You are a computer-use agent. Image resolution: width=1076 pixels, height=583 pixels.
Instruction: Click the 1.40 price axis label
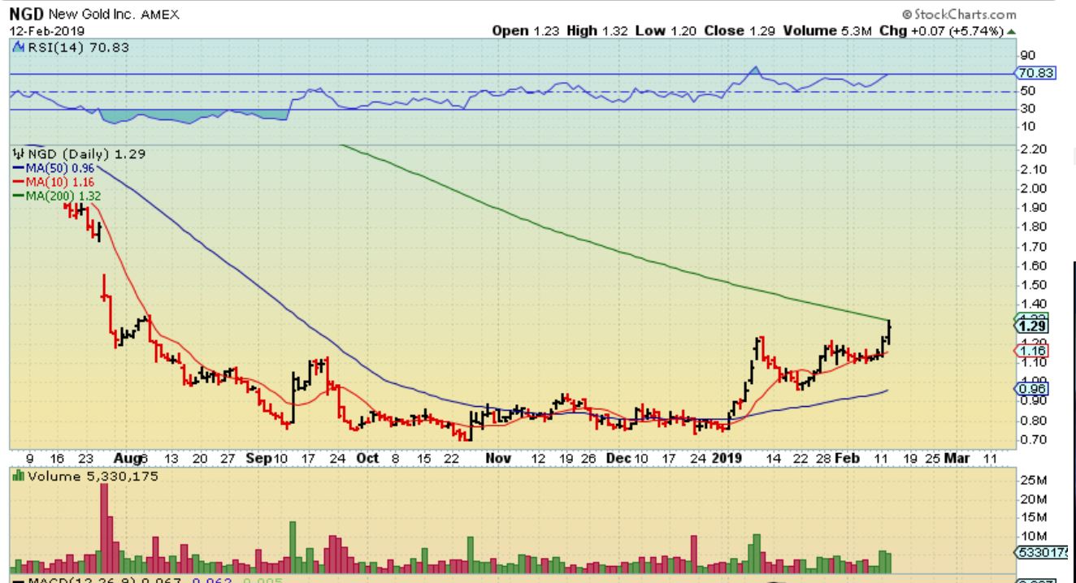[x=1032, y=304]
